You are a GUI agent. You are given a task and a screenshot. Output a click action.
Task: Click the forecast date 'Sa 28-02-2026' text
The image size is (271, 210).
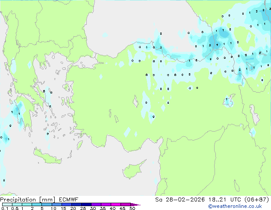(180, 200)
